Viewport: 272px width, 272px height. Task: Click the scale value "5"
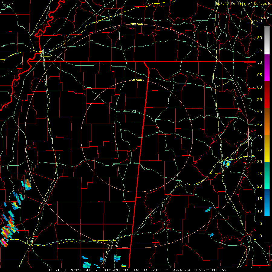click(x=261, y=224)
